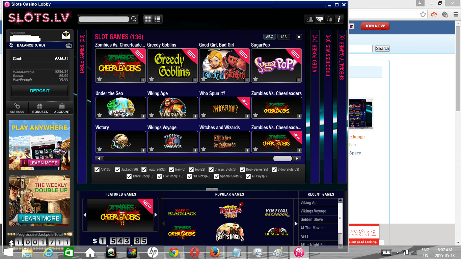Click the browser page's Search button
This screenshot has width=461, height=259.
382,49
